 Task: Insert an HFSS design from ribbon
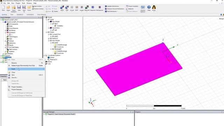click(x=62, y=8)
